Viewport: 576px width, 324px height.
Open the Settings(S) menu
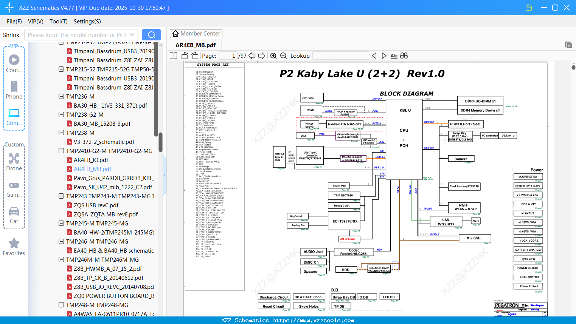[x=87, y=22]
